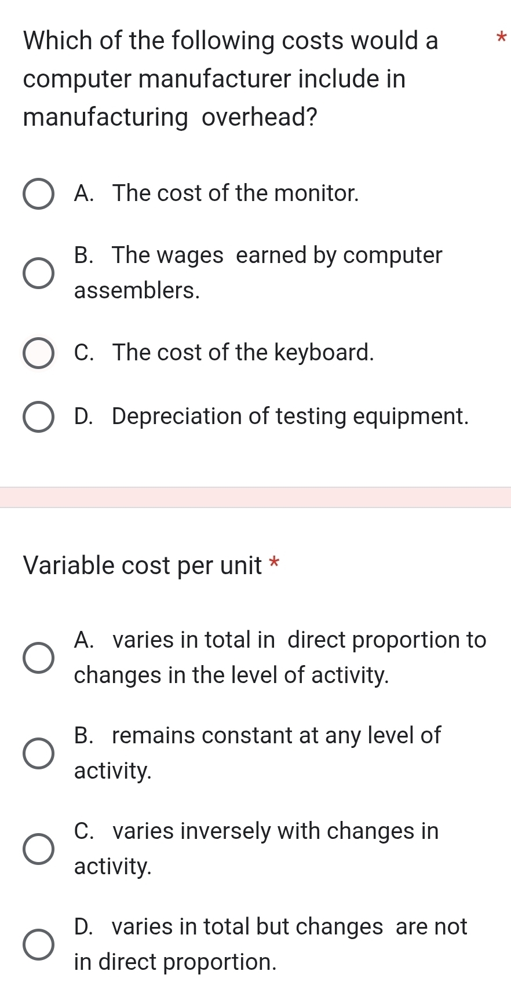This screenshot has width=511, height=993.
Task: Select radio button for 'The cost of the keyboard'
Action: 39,353
